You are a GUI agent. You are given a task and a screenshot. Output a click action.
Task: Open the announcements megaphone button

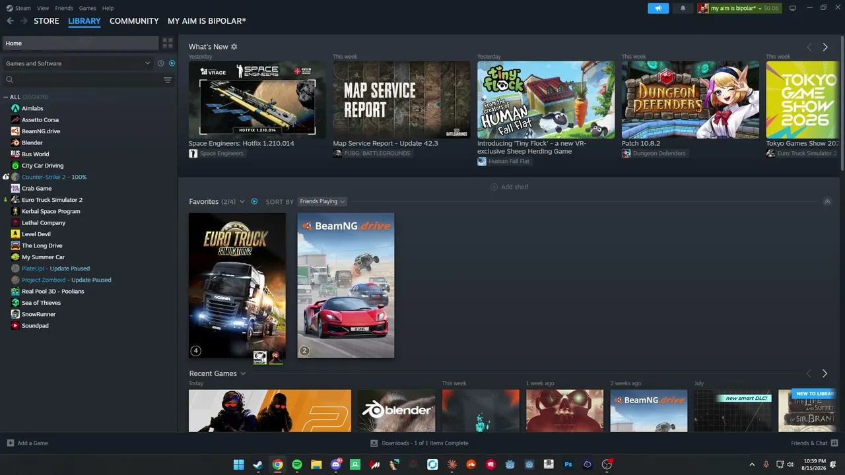[658, 8]
